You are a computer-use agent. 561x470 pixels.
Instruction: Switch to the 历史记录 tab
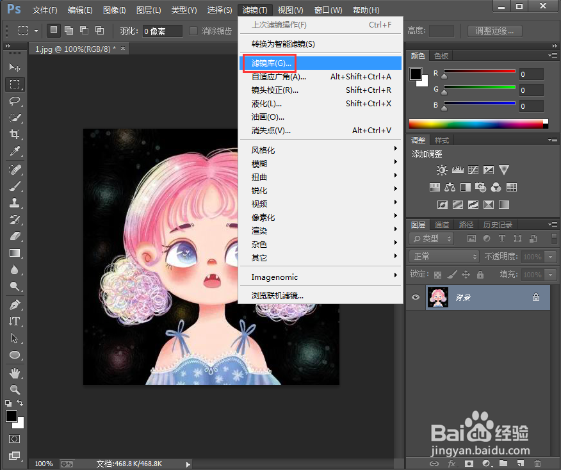point(498,225)
